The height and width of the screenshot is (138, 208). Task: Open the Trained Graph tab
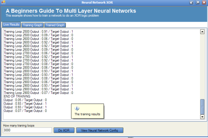click(x=55, y=25)
